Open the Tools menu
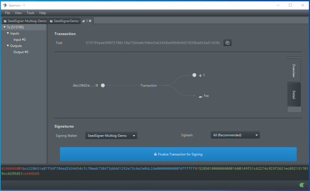Viewport: 310px width, 191px height. (x=30, y=13)
